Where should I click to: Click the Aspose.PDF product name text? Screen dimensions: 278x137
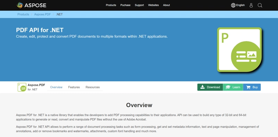click(36, 85)
